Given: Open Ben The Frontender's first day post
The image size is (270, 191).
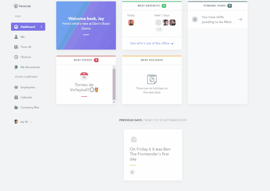Looking at the screenshot, I should pyautogui.click(x=150, y=154).
